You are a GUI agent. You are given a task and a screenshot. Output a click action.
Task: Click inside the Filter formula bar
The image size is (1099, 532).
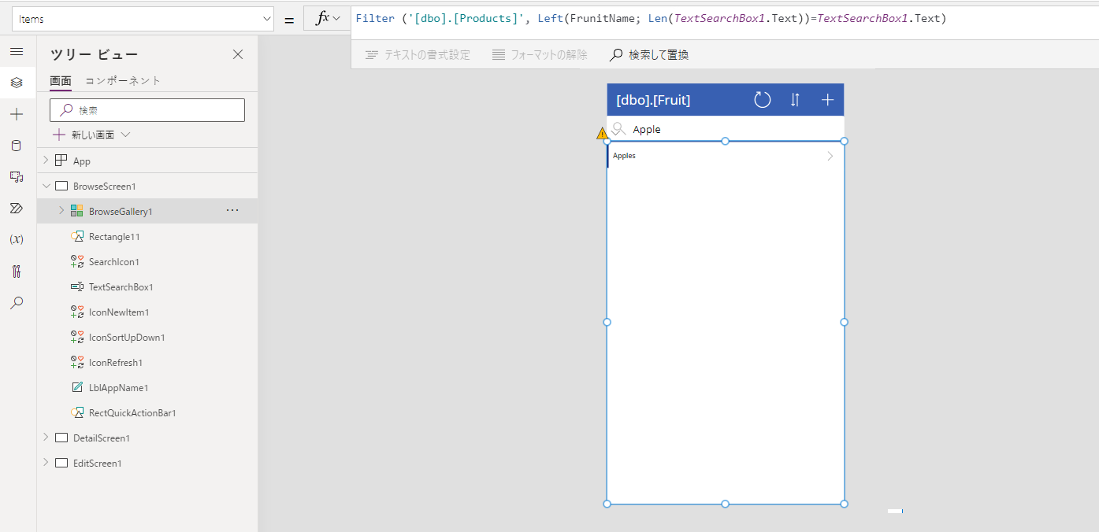(x=723, y=22)
